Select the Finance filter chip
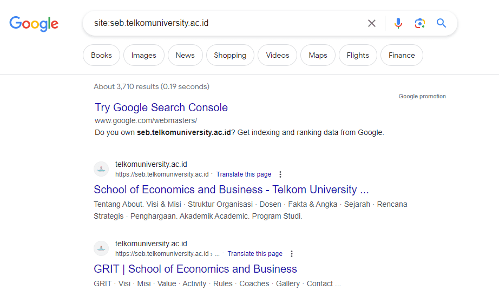This screenshot has width=499, height=304. tap(402, 55)
